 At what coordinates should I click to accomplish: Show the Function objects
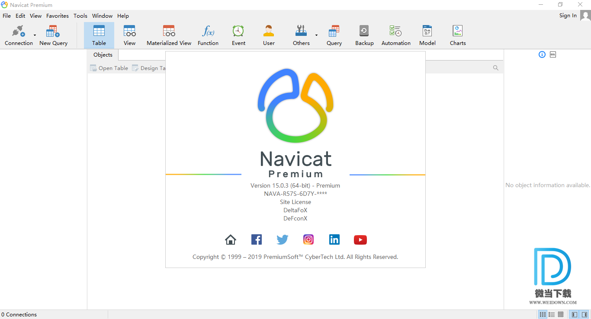point(208,35)
